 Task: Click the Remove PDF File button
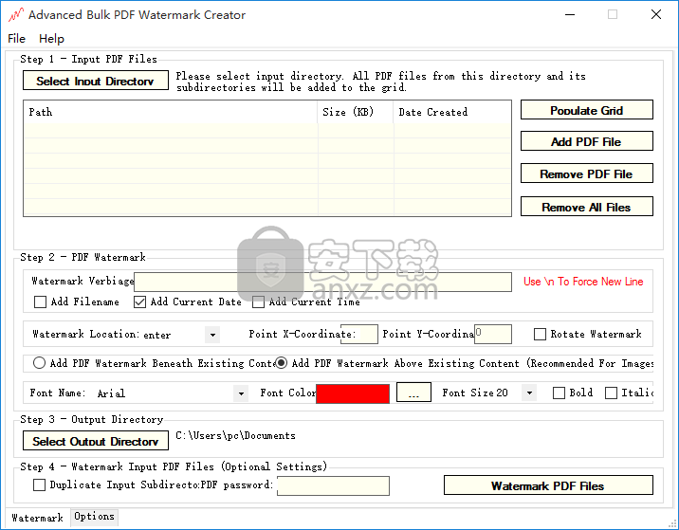click(587, 174)
